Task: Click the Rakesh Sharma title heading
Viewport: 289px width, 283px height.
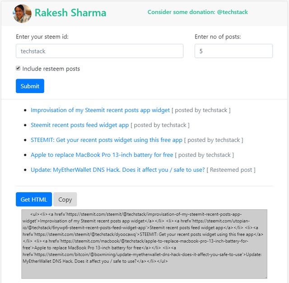Action: tap(70, 13)
